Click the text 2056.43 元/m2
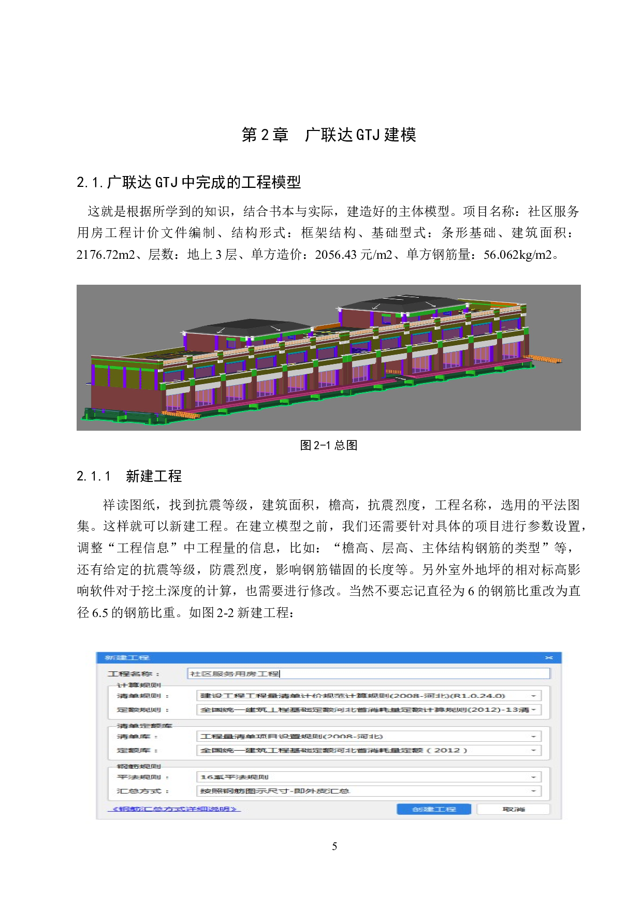Viewport: 642px width, 908px height. pos(354,255)
